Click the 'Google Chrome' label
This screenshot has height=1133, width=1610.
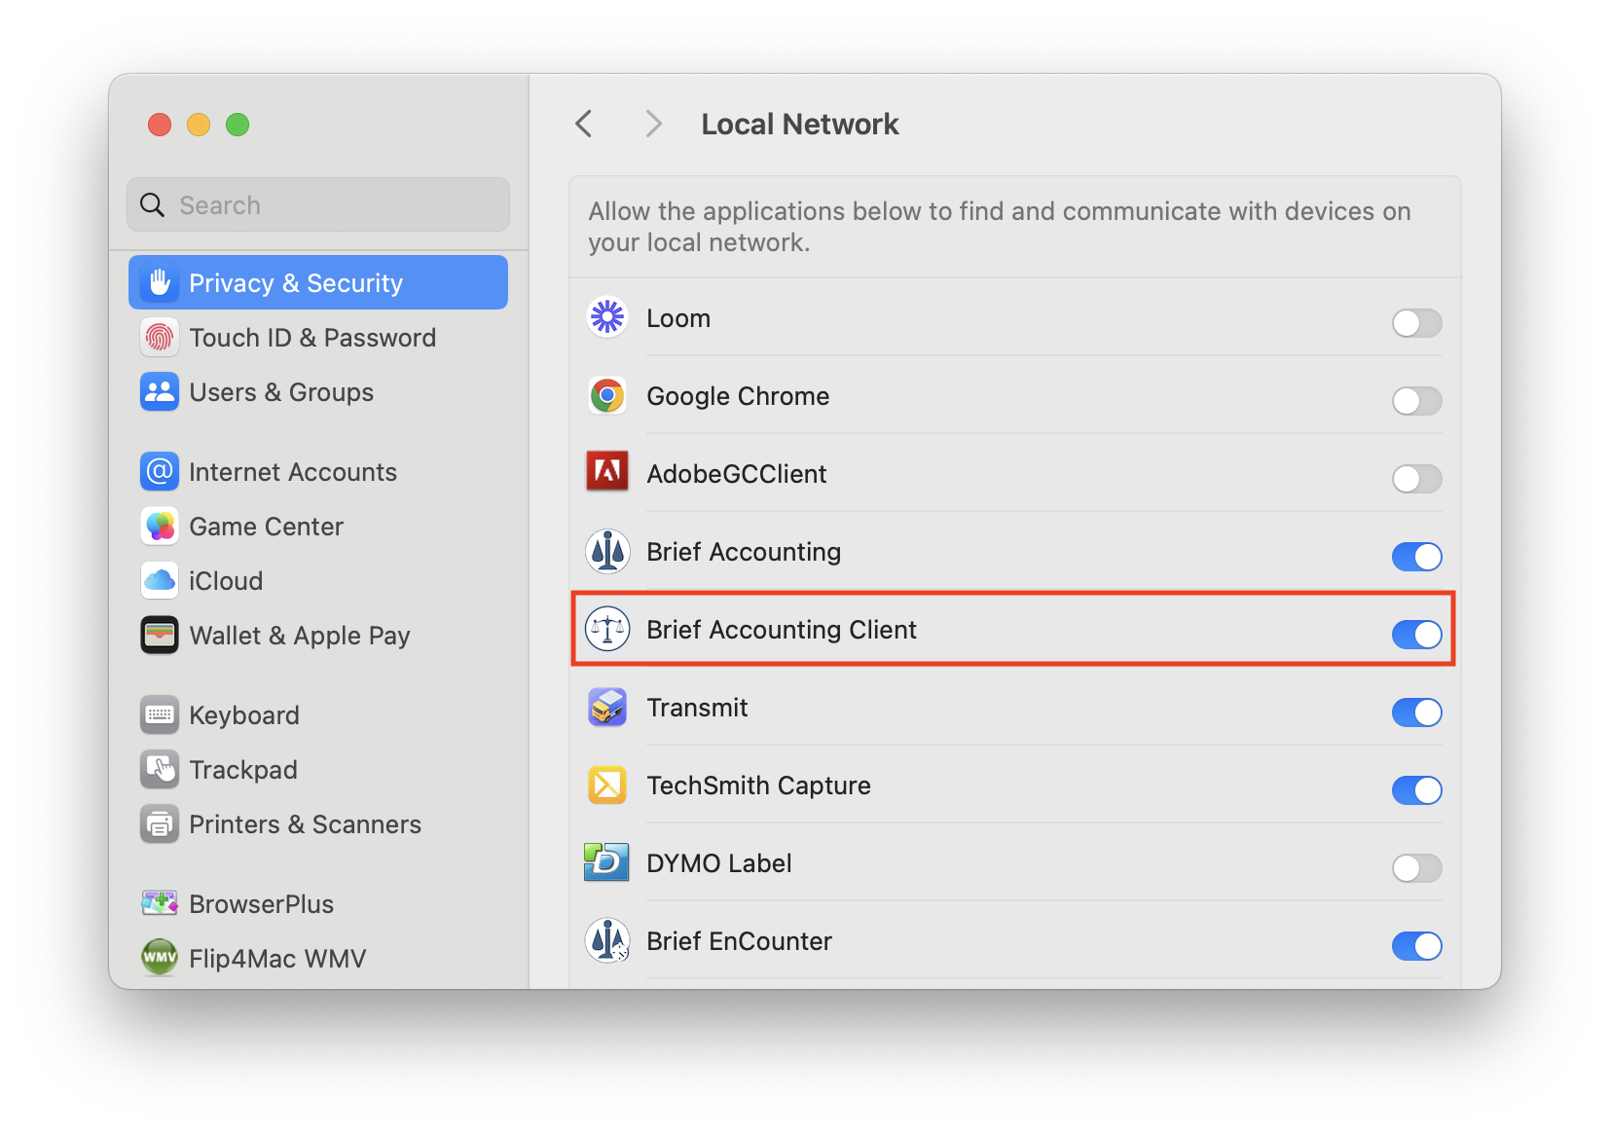738,396
